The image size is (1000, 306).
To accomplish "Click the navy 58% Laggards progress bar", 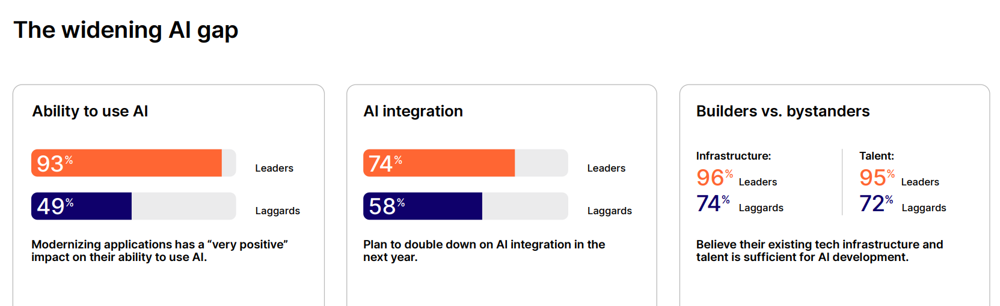I will (x=423, y=206).
